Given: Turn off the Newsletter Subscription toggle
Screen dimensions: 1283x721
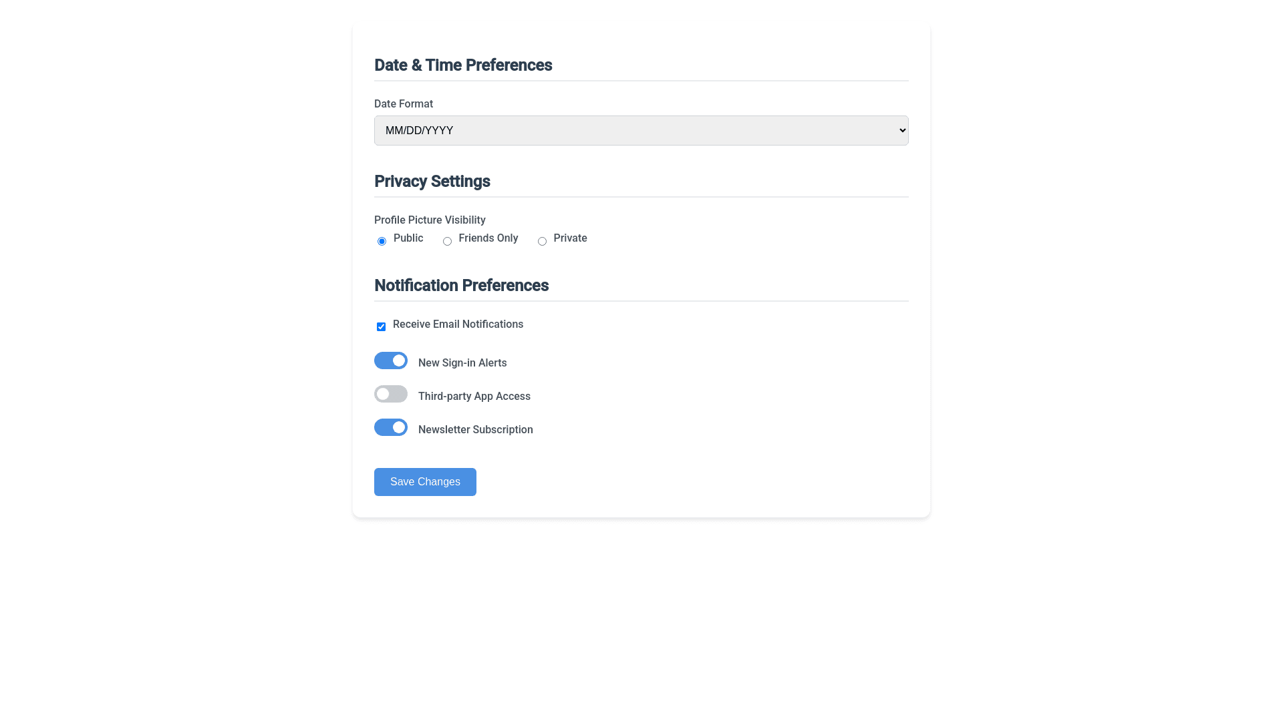Looking at the screenshot, I should coord(391,427).
